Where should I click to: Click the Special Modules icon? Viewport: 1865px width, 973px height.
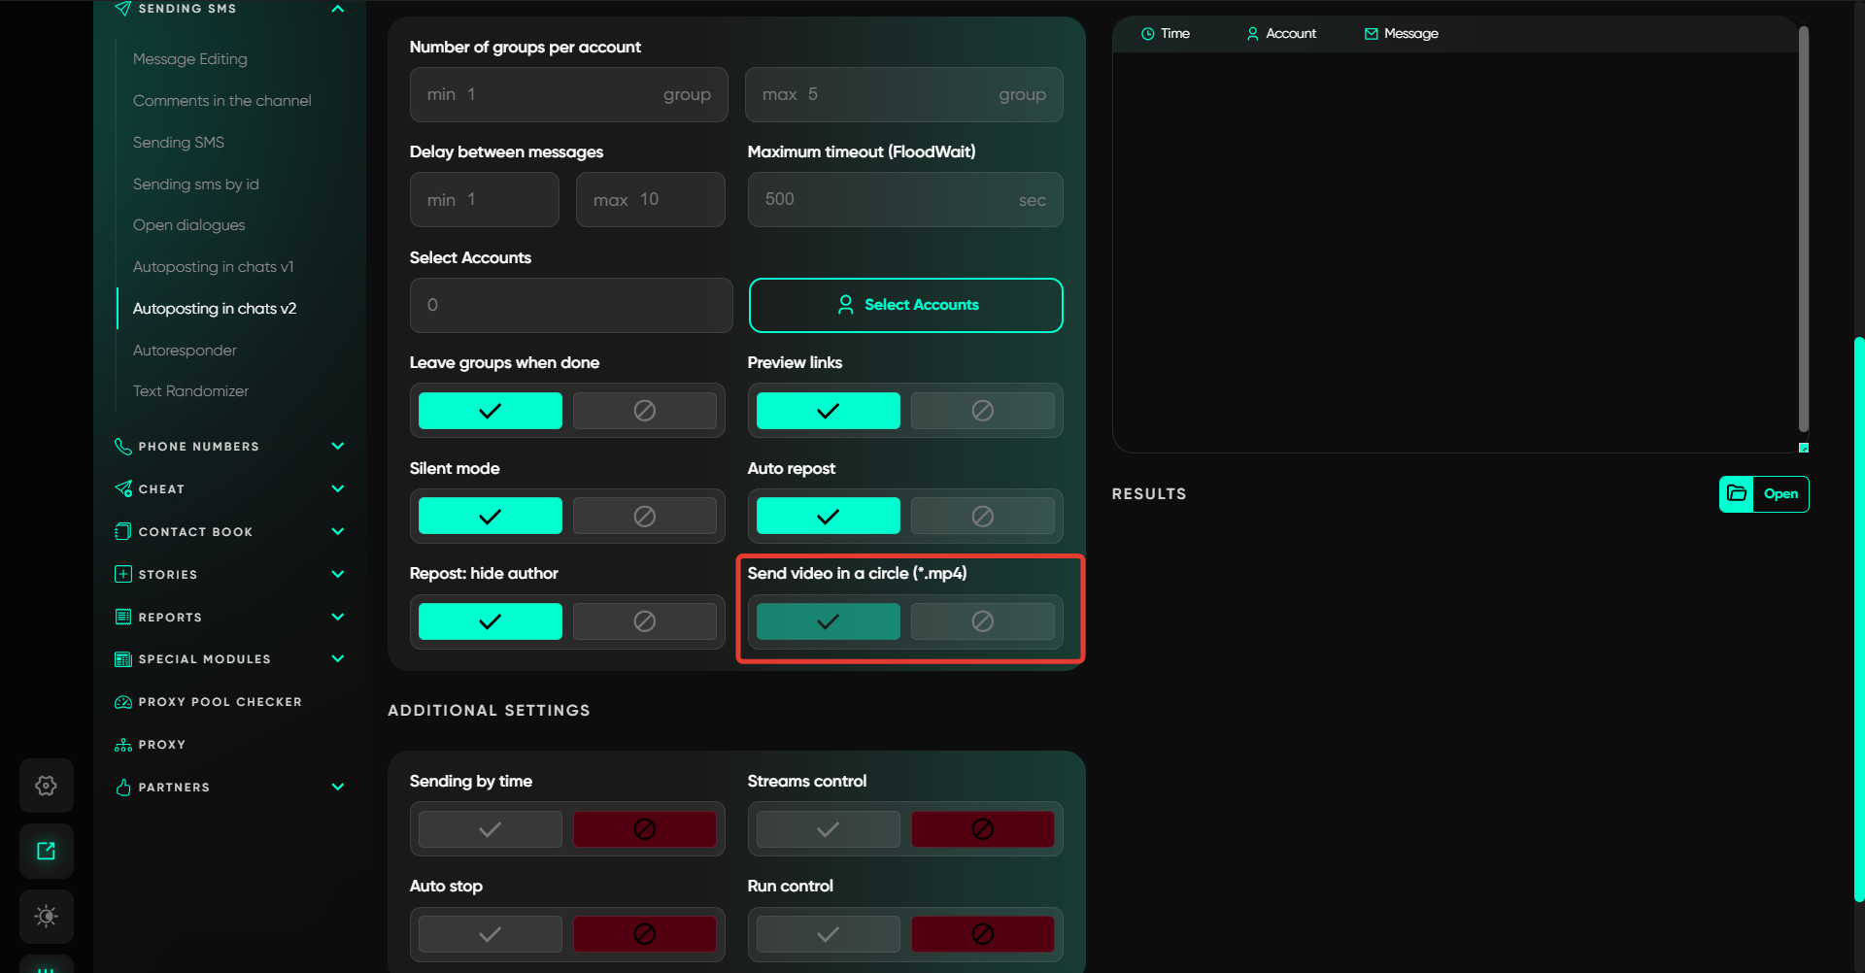coord(123,659)
